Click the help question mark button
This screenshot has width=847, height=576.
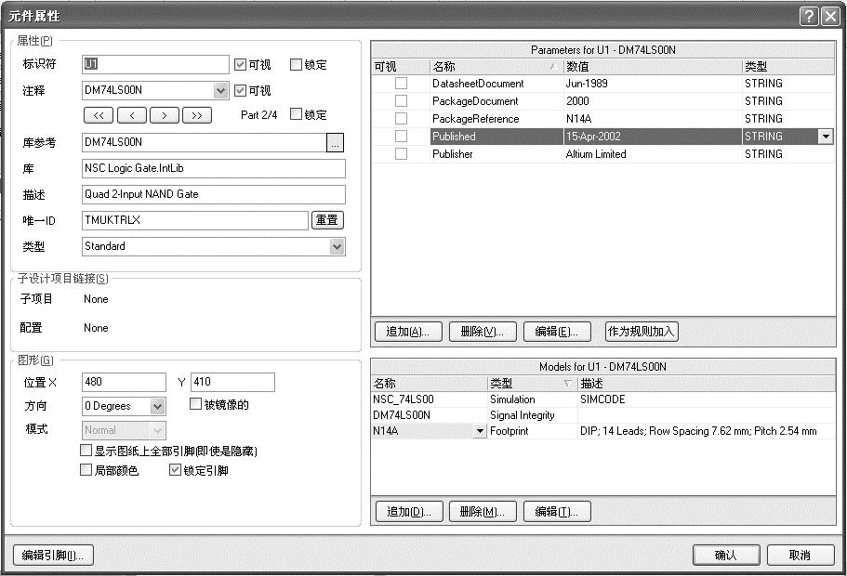(x=807, y=16)
